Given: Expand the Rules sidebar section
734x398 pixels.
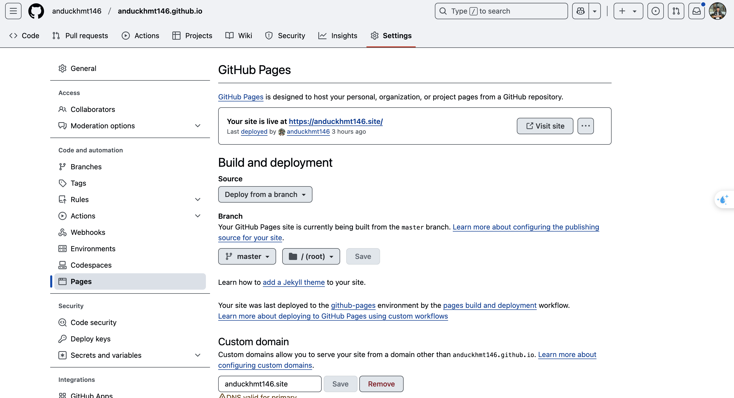Looking at the screenshot, I should point(197,200).
